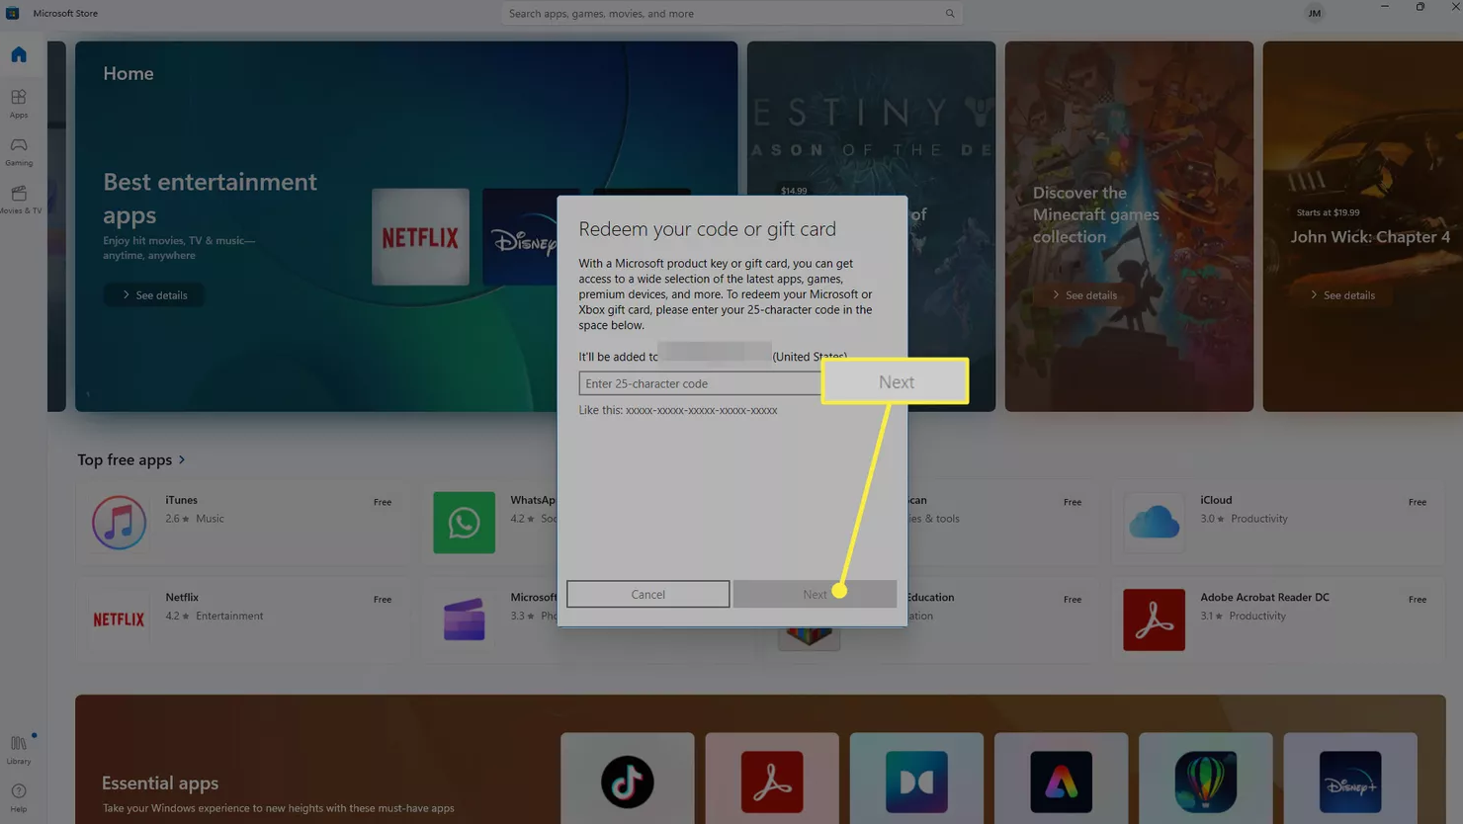Click the 25-character code input field

tap(700, 383)
